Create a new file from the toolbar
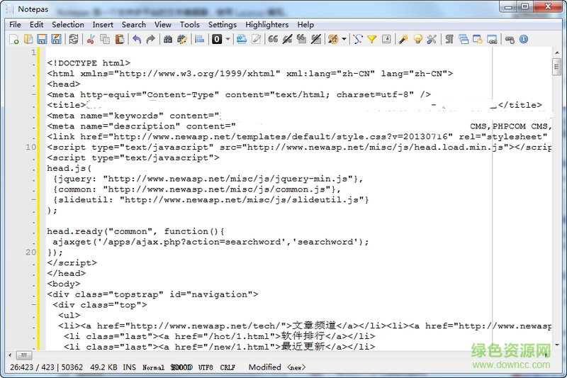567x378 pixels. coord(14,39)
